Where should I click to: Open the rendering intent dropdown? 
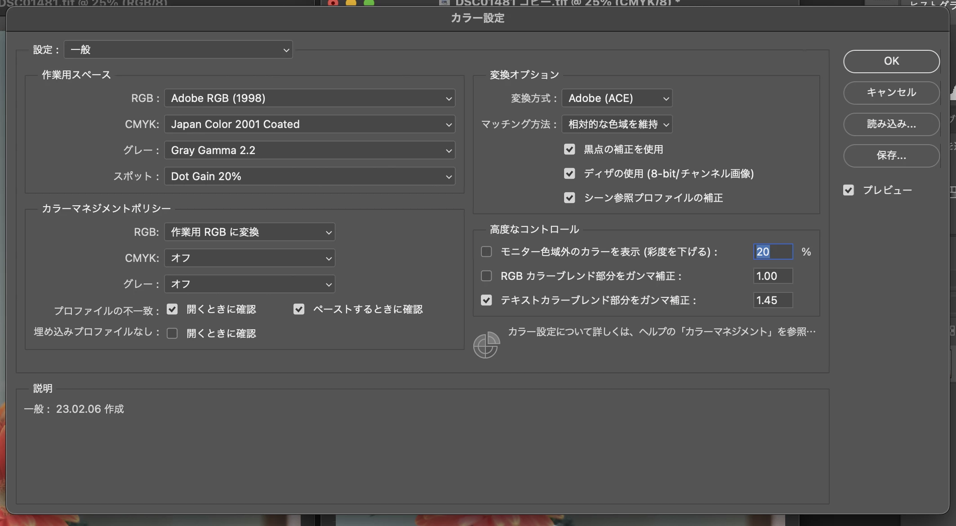617,124
